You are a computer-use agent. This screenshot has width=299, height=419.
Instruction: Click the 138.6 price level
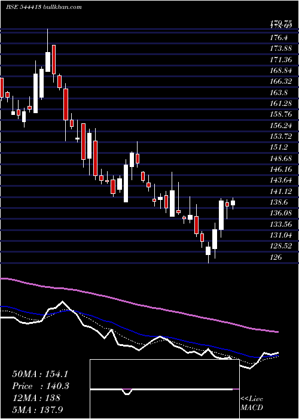(279, 202)
